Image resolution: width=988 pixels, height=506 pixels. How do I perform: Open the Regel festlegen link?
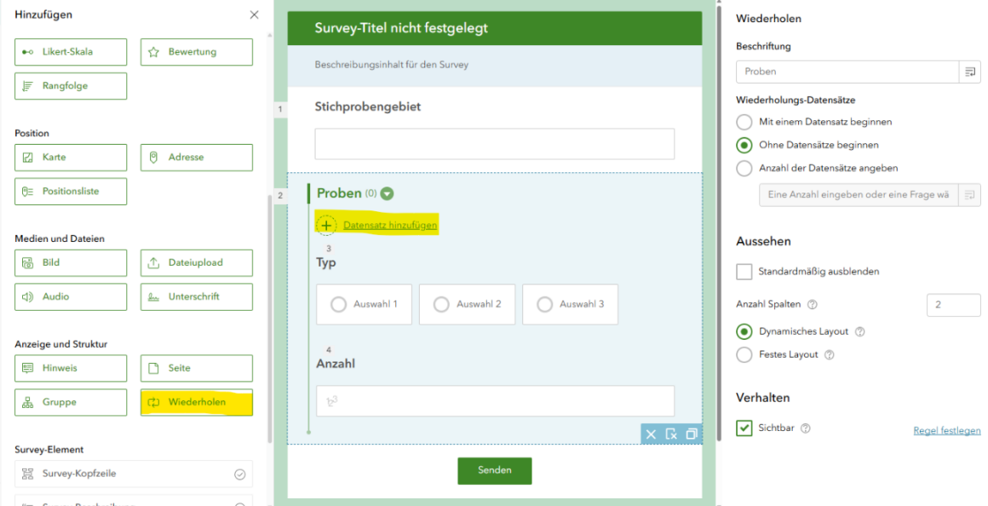(947, 430)
